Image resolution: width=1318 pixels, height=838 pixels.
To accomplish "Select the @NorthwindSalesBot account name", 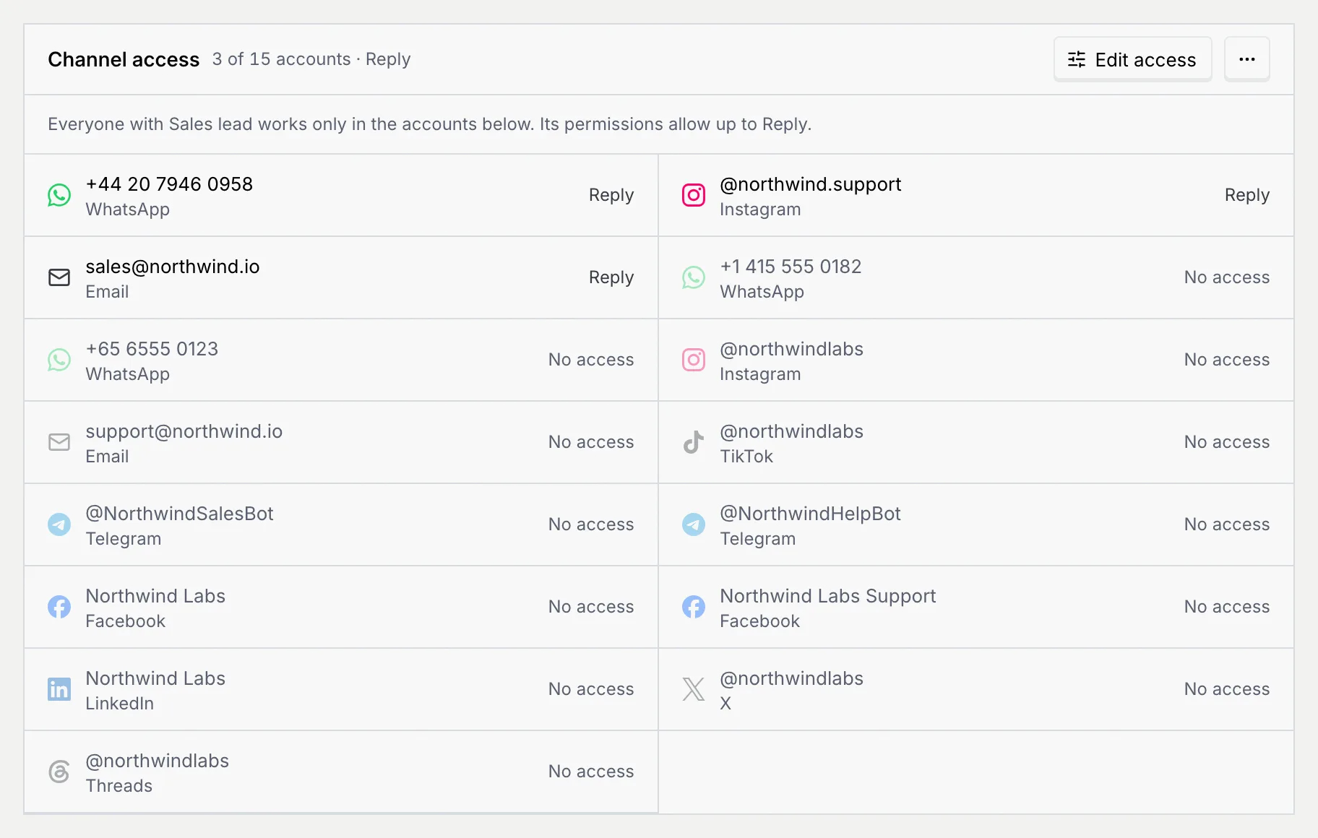I will (x=180, y=514).
